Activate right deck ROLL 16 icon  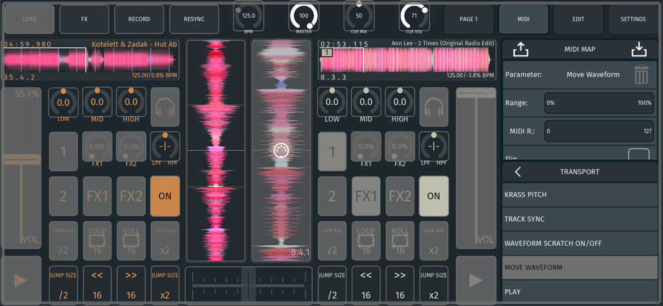pos(399,241)
